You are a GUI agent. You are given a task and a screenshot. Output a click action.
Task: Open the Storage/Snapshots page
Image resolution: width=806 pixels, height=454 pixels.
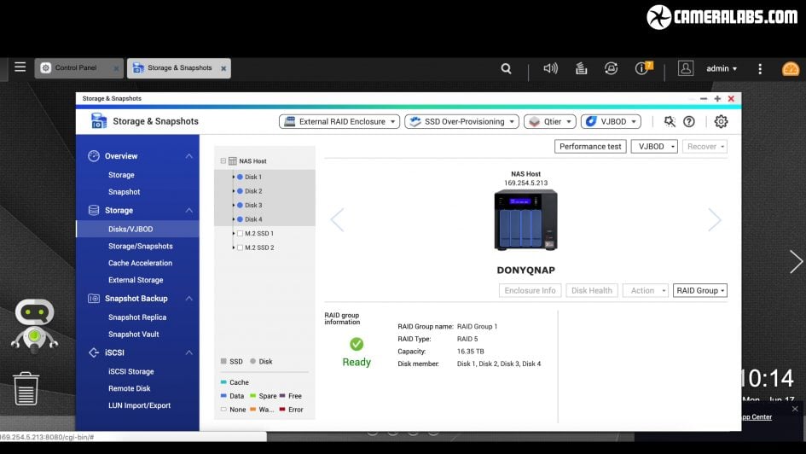point(141,247)
